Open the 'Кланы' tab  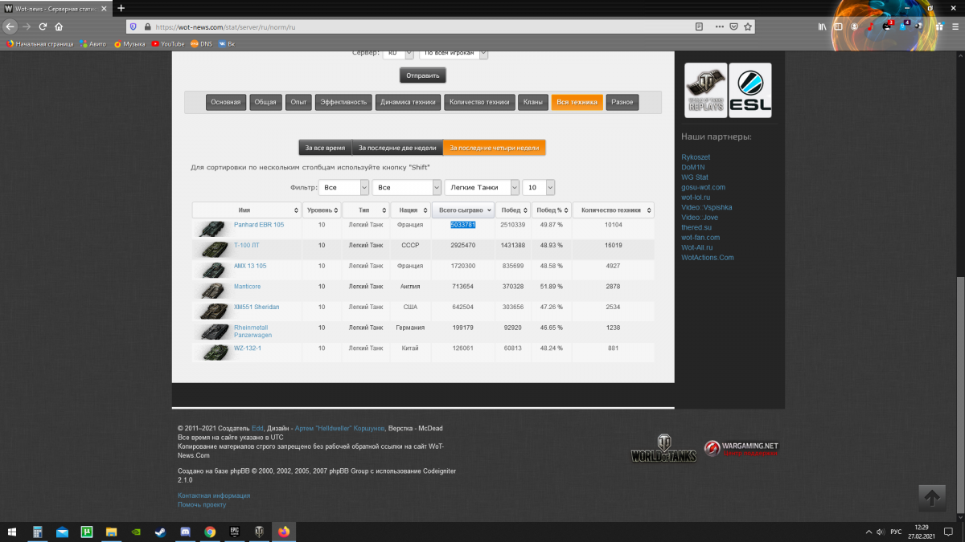[532, 102]
